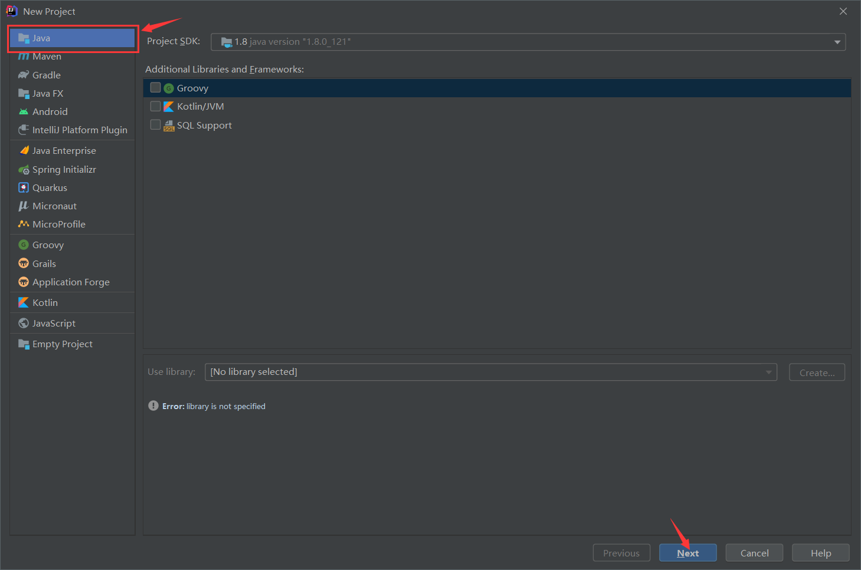Enable SQL Support framework
861x570 pixels.
155,124
